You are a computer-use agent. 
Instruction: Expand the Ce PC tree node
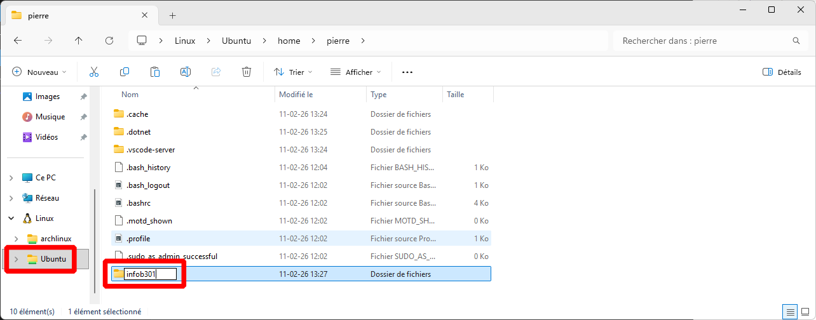tap(11, 178)
